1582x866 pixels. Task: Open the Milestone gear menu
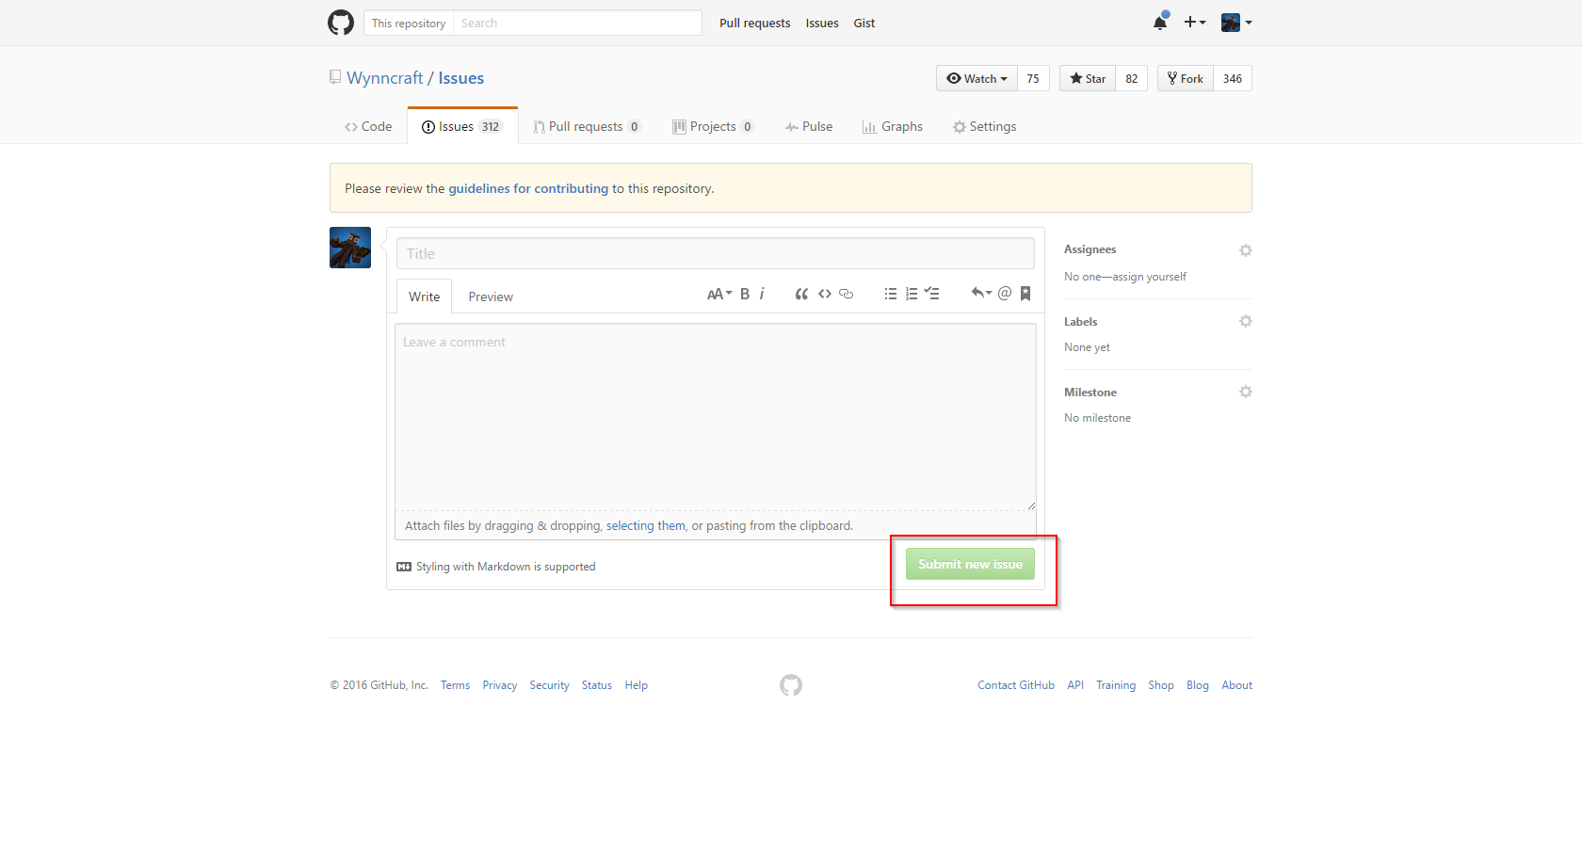pos(1246,392)
